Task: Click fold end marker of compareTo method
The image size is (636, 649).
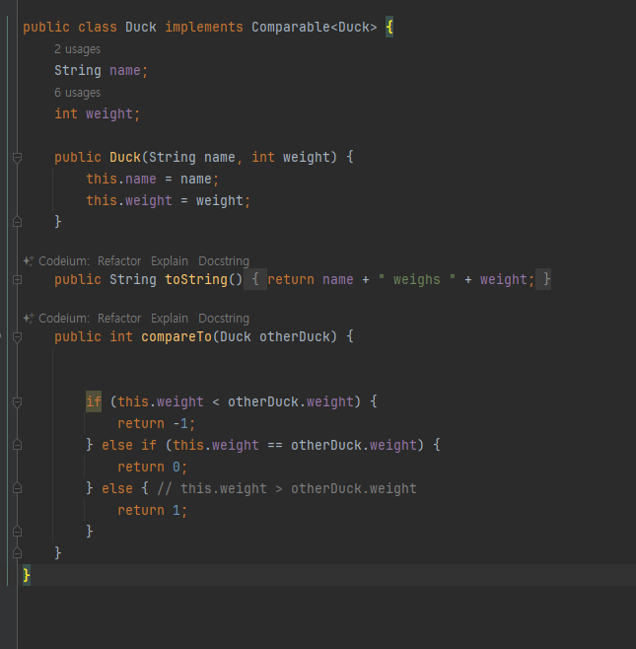Action: click(17, 553)
